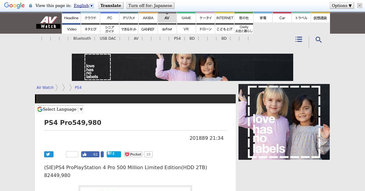The image size is (365, 191).
Task: Open the できるネット tab
Action: [129, 29]
